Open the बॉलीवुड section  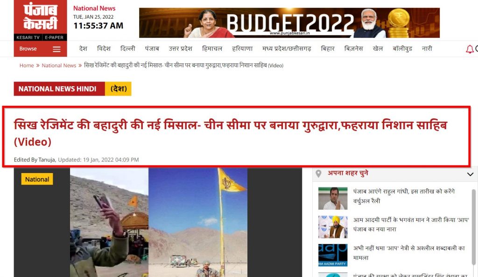coord(402,48)
